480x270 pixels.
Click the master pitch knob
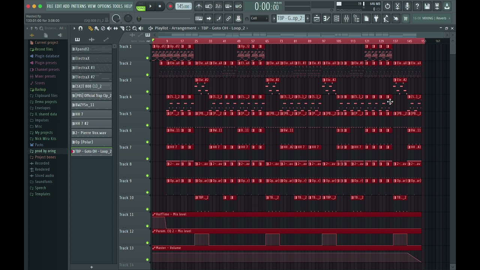[128, 18]
